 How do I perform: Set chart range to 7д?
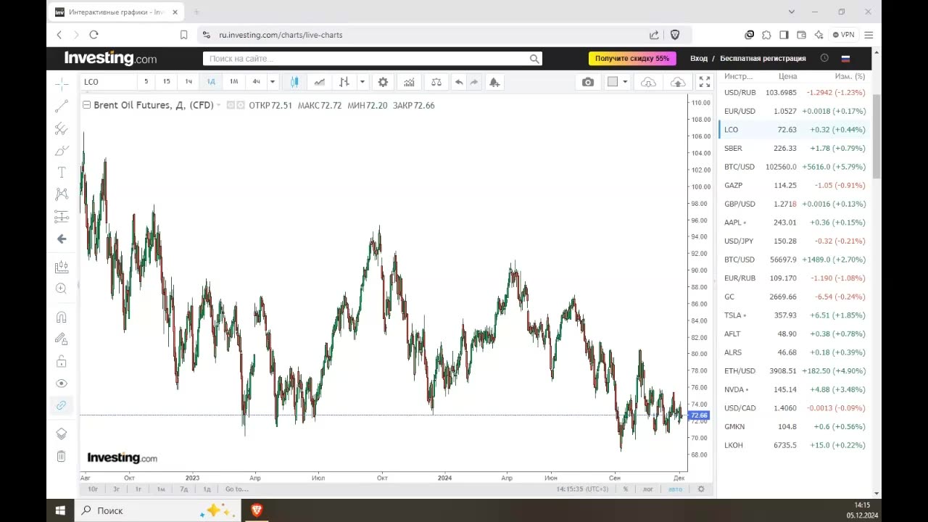[184, 489]
